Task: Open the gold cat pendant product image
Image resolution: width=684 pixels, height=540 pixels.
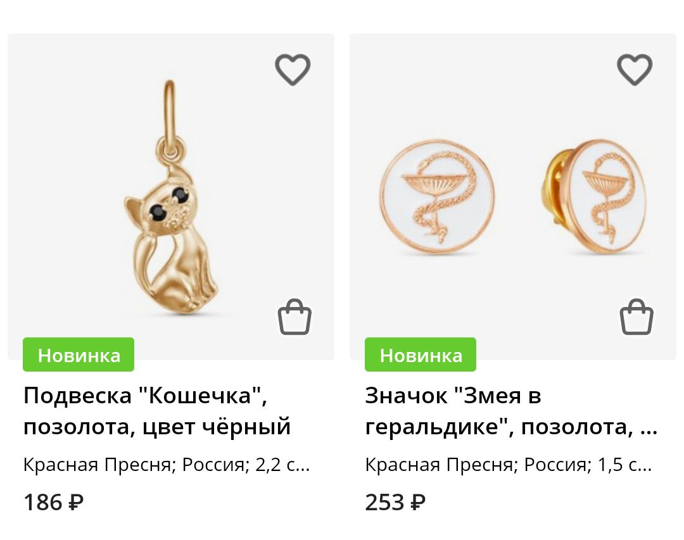Action: point(171,197)
